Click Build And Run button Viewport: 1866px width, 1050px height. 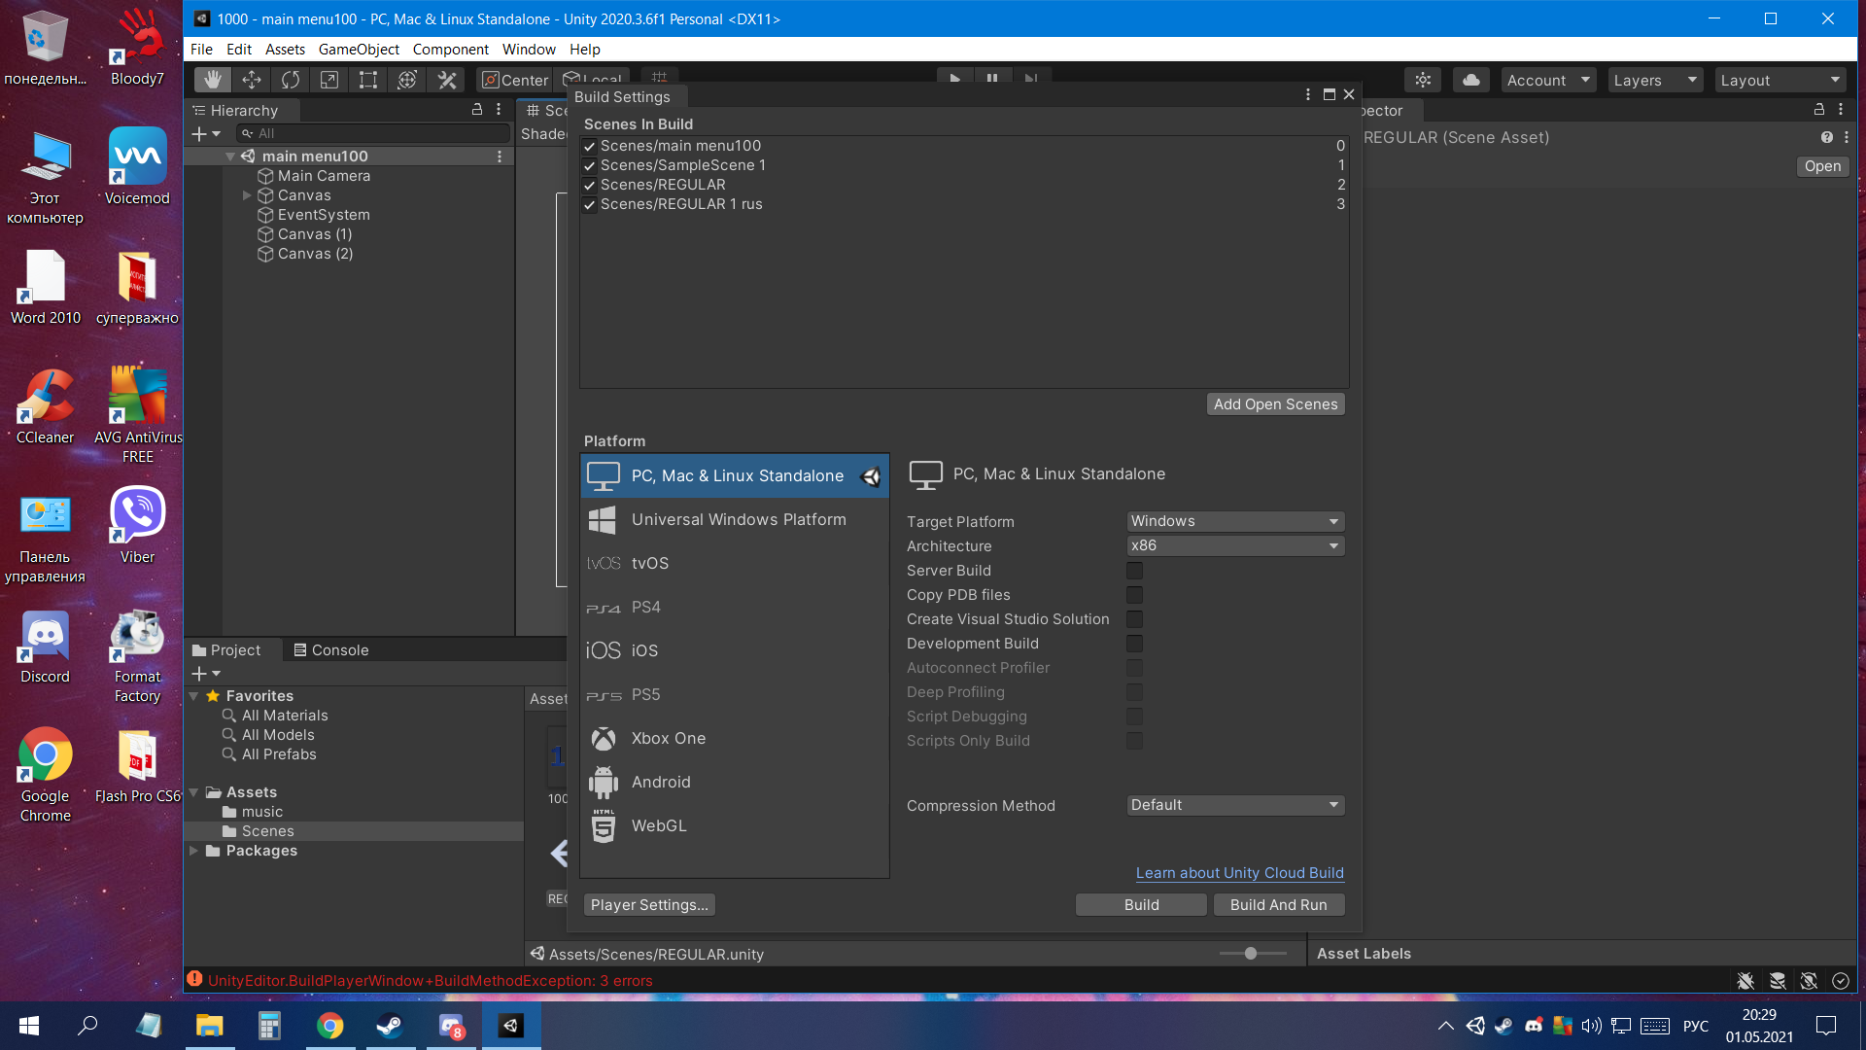[1279, 905]
